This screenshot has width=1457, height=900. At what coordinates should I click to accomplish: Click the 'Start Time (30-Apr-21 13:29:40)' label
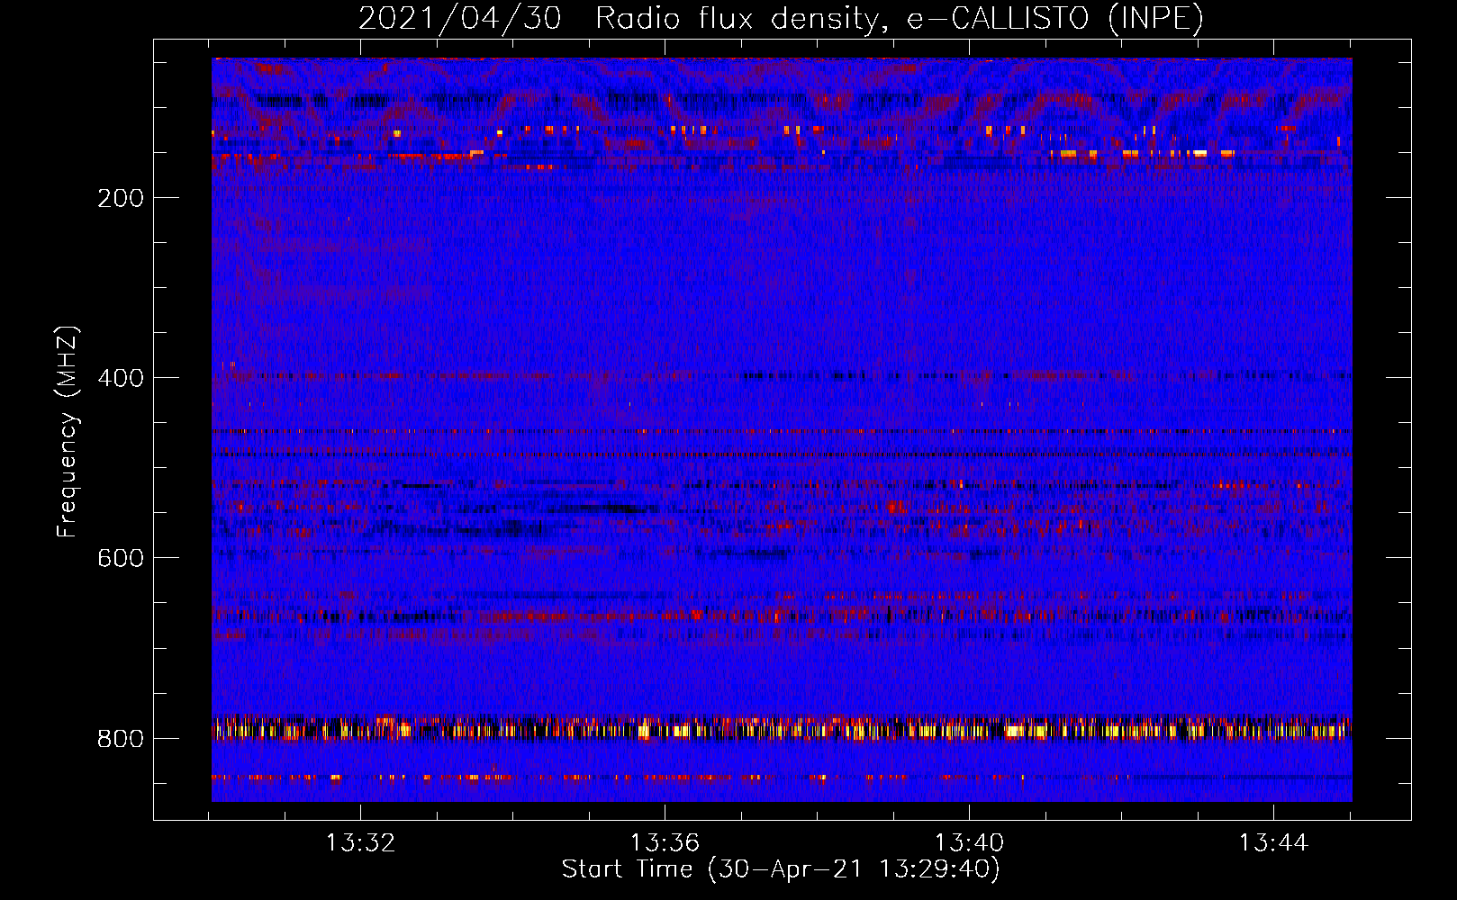coord(781,869)
